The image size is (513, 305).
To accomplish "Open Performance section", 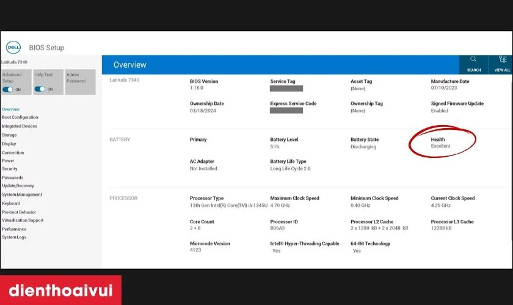I will click(14, 229).
